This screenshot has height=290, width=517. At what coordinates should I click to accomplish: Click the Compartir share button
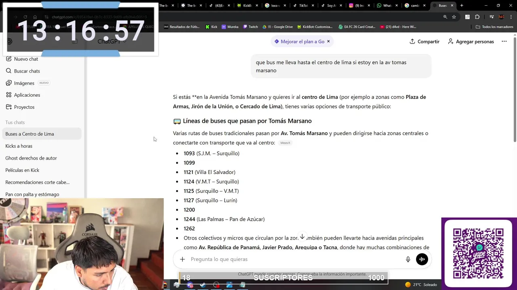pos(424,41)
